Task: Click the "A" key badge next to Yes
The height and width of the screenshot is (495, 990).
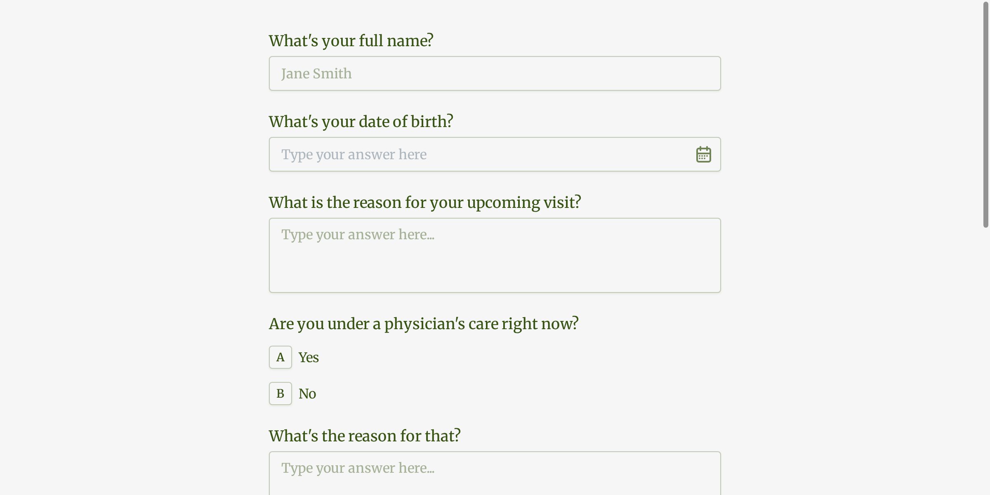Action: click(280, 357)
